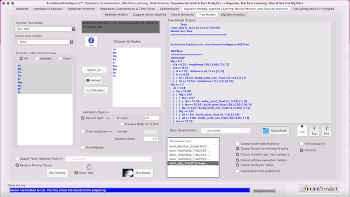Toggle Replace Missing Values
Screen dimensions: 350x197
coord(17,165)
